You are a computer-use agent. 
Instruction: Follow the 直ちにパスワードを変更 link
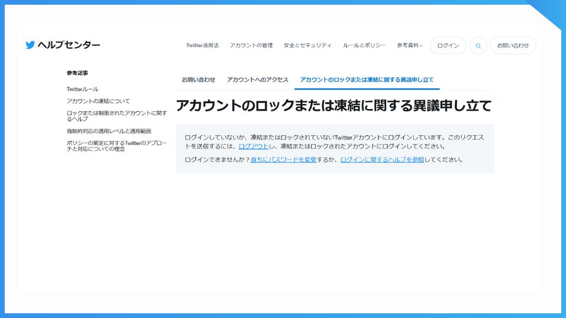pos(284,160)
